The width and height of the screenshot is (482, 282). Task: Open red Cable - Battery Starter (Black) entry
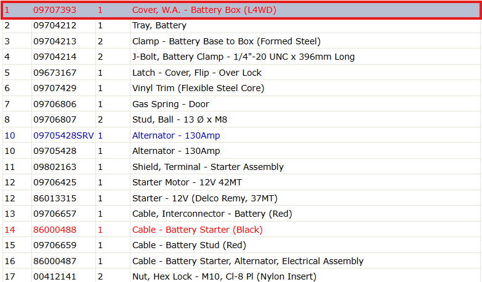pos(198,230)
